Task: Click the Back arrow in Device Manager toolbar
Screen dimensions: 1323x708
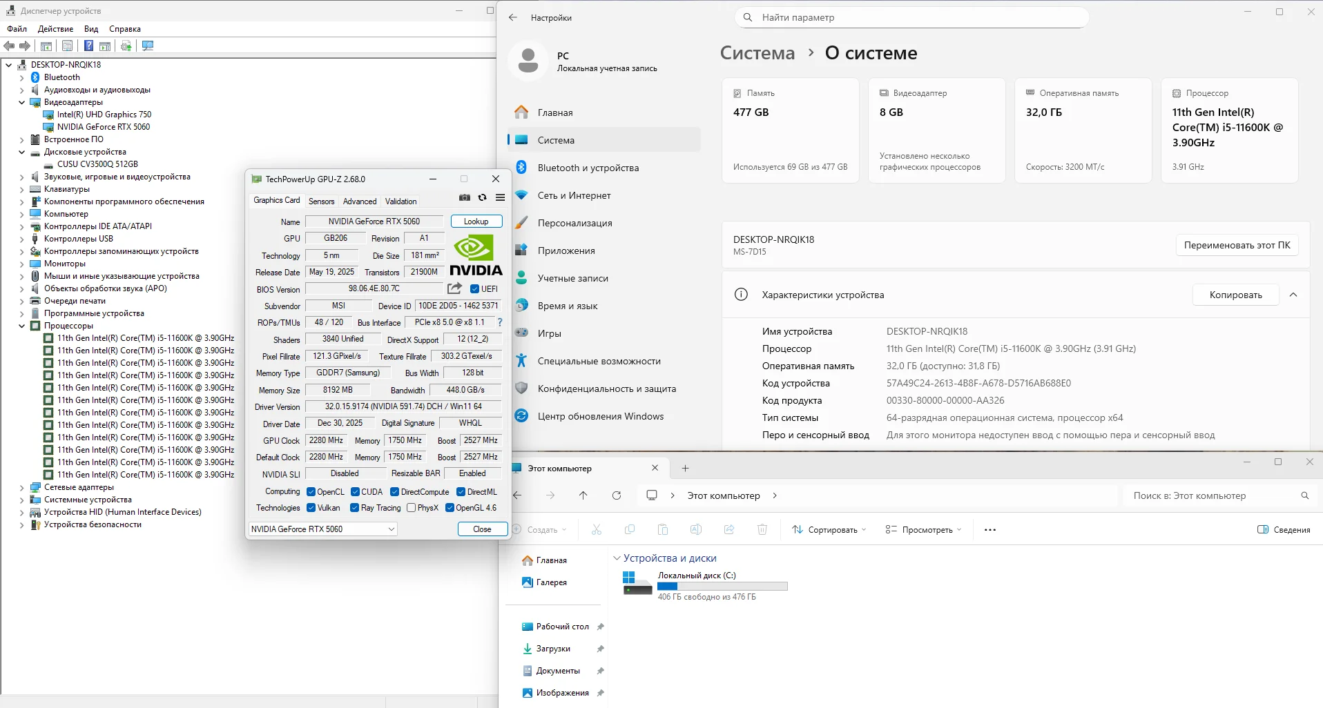Action: coord(9,46)
